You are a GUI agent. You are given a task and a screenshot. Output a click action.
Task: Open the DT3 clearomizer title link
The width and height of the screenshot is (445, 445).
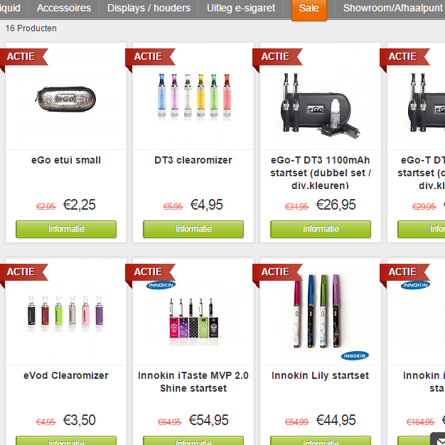pyautogui.click(x=193, y=160)
